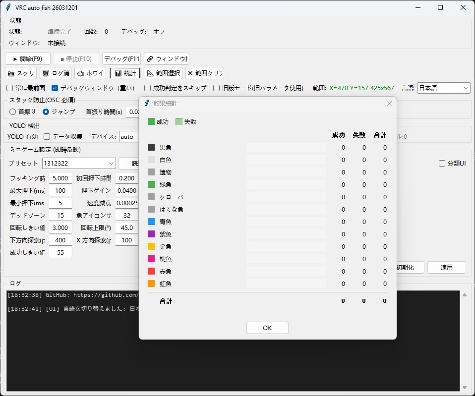Viewport: 475px width, 396px height.
Task: Open the プリセット 1312322 dropdown
Action: tap(79, 164)
